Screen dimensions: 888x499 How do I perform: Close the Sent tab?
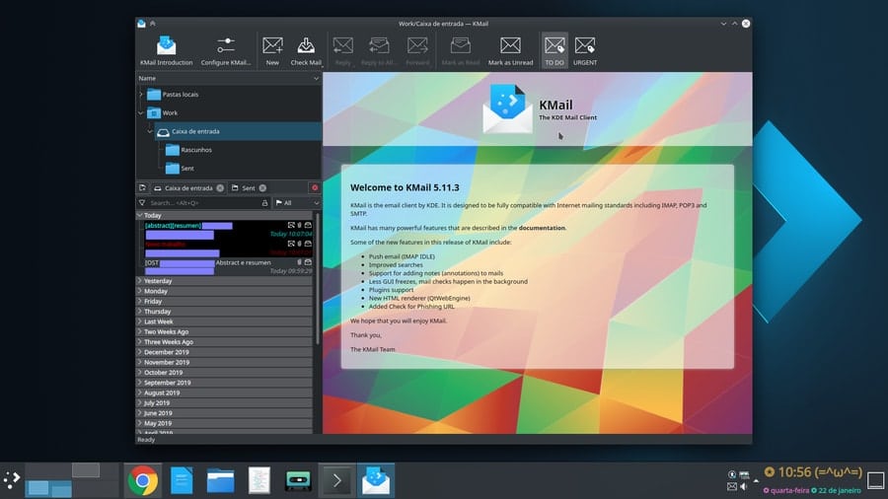point(262,187)
